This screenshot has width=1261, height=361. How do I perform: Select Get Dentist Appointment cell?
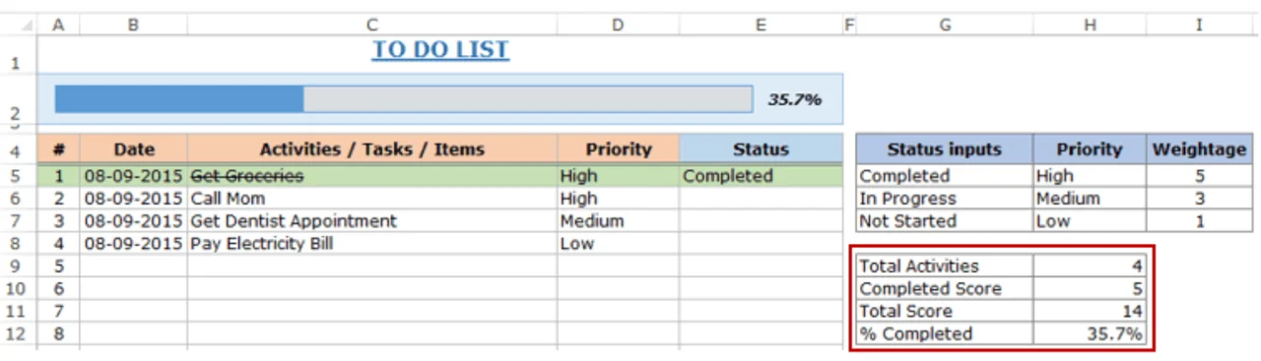point(371,221)
